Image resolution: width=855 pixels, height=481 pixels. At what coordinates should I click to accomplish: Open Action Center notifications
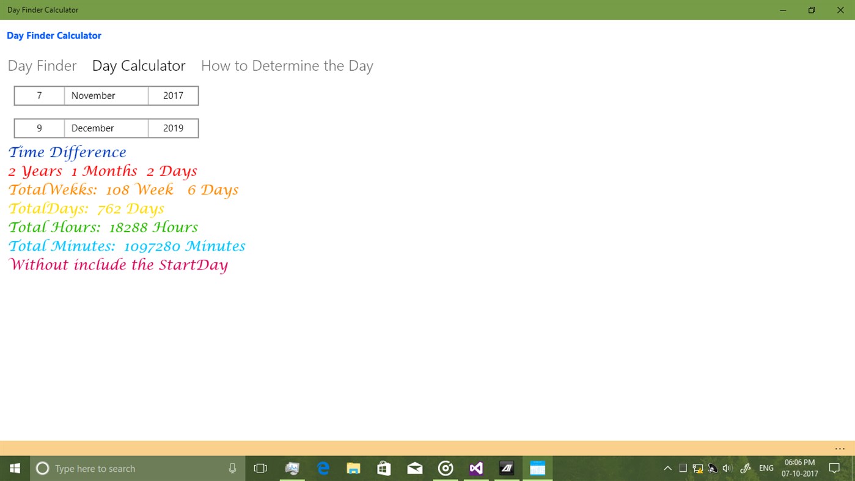tap(834, 468)
